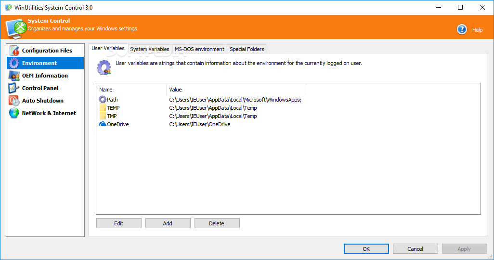Click the blue Help question mark icon

[462, 29]
